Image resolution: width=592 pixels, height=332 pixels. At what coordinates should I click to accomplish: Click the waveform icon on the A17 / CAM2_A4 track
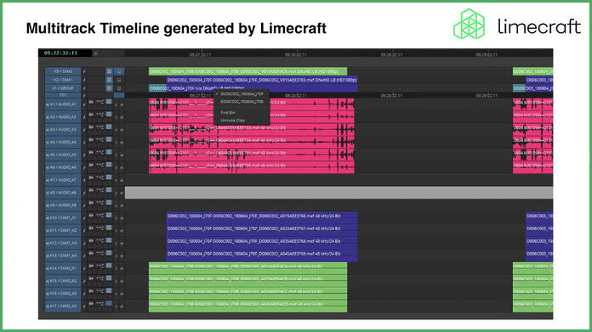[x=91, y=304]
